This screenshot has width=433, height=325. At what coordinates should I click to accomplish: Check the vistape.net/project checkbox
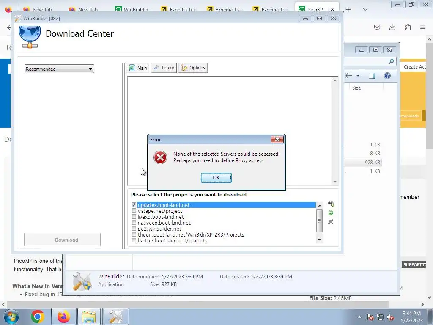click(134, 211)
